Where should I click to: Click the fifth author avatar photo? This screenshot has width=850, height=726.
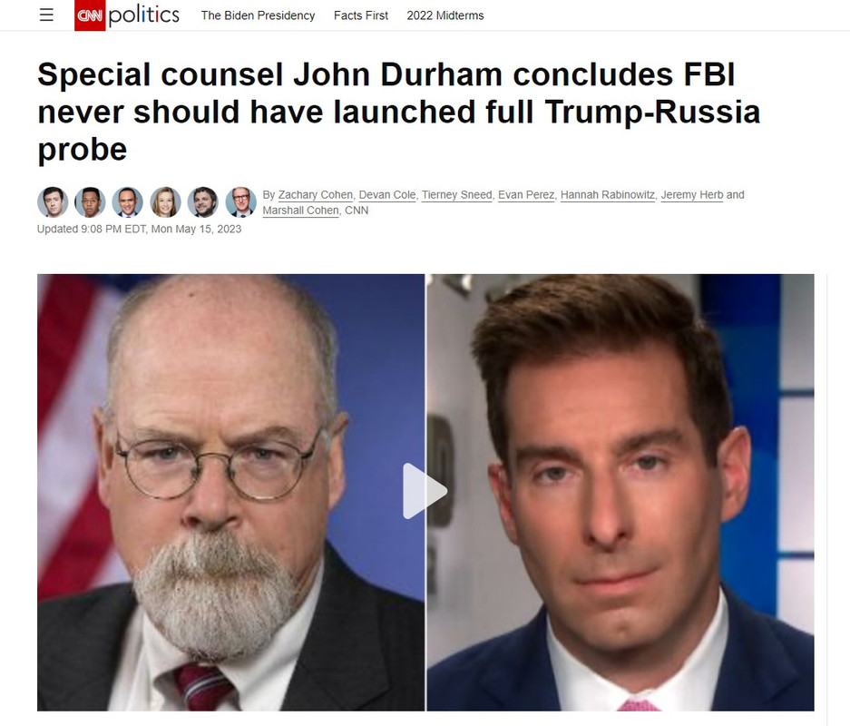202,202
